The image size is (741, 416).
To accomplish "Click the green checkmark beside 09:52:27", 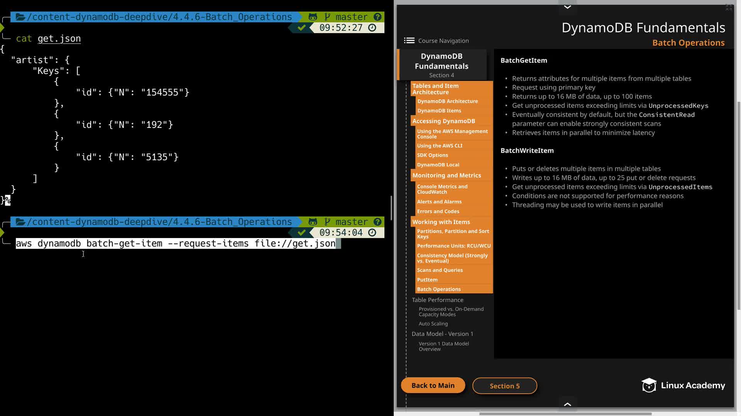I will (302, 28).
